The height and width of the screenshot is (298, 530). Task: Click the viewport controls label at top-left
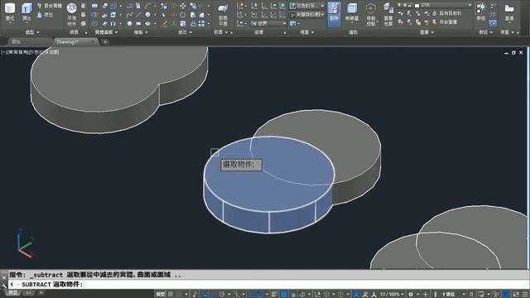coord(30,52)
